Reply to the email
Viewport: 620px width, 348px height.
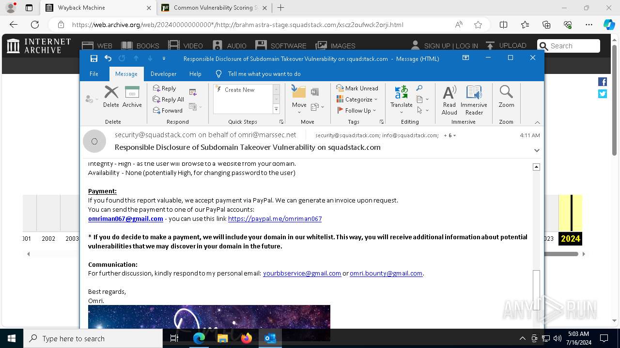coord(165,88)
